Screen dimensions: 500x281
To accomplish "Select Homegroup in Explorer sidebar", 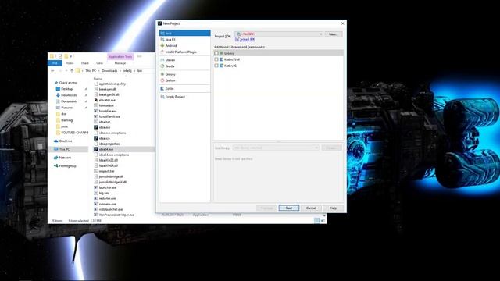I will click(x=68, y=166).
